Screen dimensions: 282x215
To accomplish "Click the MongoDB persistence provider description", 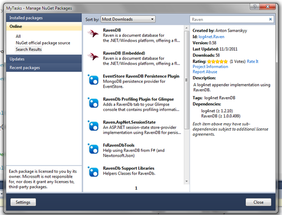I will tap(134, 84).
